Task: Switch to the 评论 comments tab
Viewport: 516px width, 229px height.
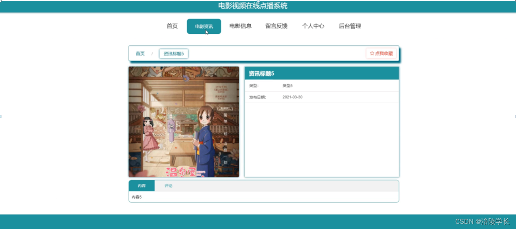Action: tap(168, 185)
